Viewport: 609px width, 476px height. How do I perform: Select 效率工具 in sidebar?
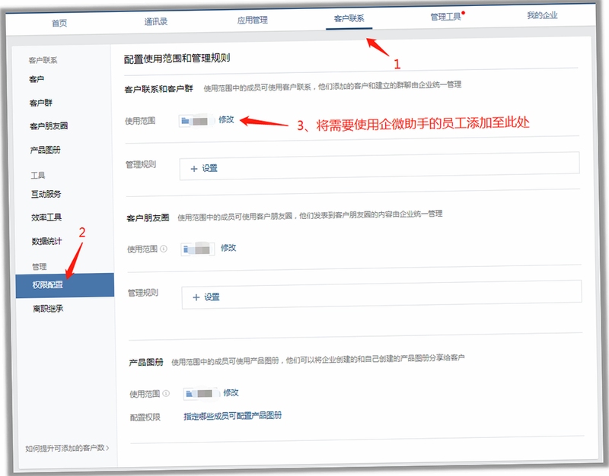(x=46, y=217)
